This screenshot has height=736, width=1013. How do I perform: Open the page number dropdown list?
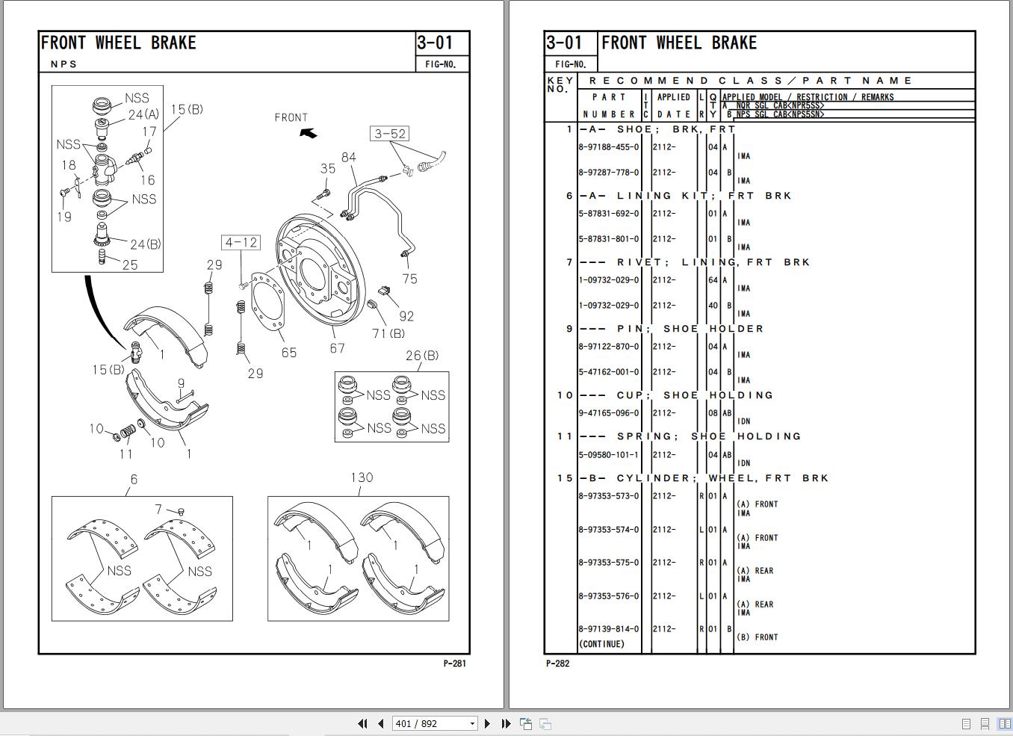tap(472, 723)
